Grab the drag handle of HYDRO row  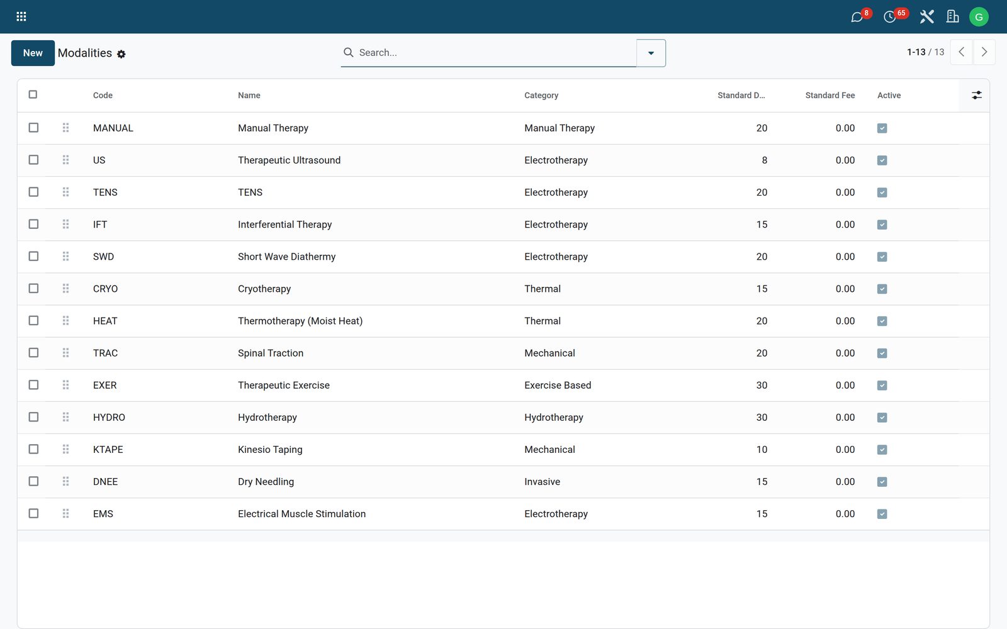point(65,417)
